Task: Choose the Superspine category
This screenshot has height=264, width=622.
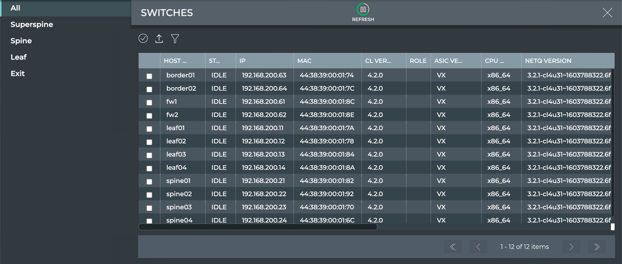Action: coord(32,25)
